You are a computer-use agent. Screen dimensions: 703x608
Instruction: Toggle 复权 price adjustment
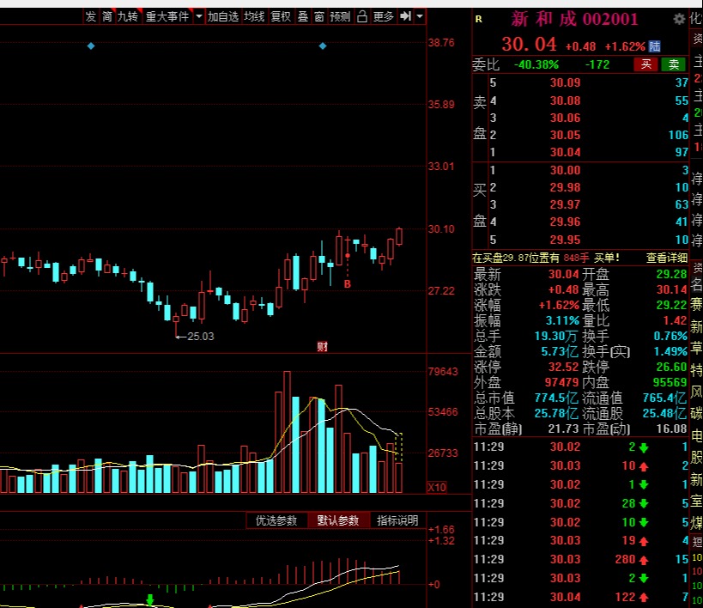tap(281, 16)
